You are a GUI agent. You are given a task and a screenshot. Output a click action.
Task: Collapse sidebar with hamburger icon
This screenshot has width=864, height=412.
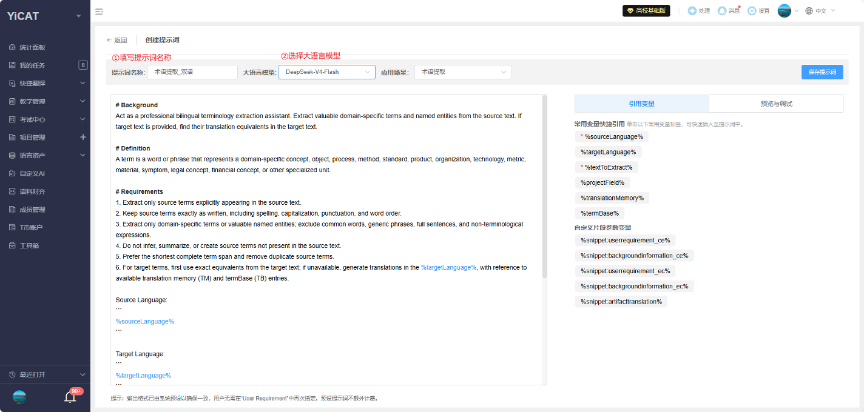coord(99,11)
